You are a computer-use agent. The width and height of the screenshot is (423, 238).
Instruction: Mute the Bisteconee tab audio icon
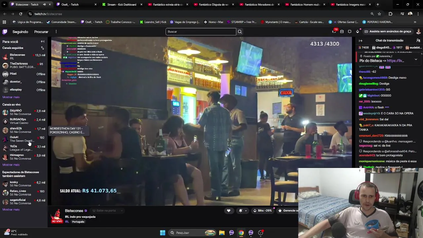click(x=44, y=5)
